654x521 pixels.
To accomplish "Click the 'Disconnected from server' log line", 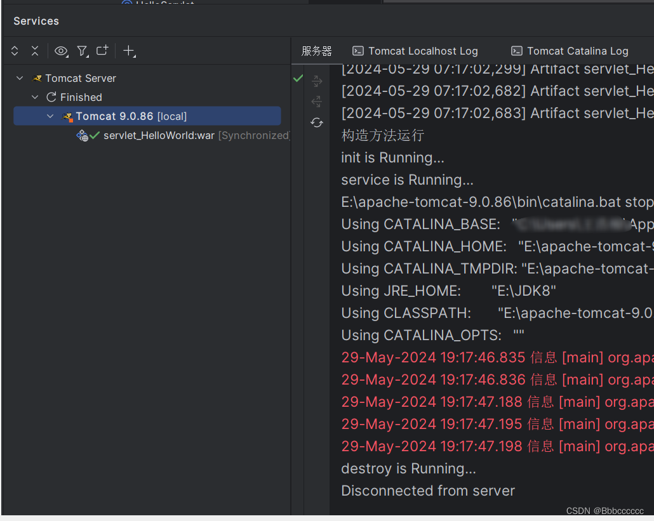I will (428, 491).
